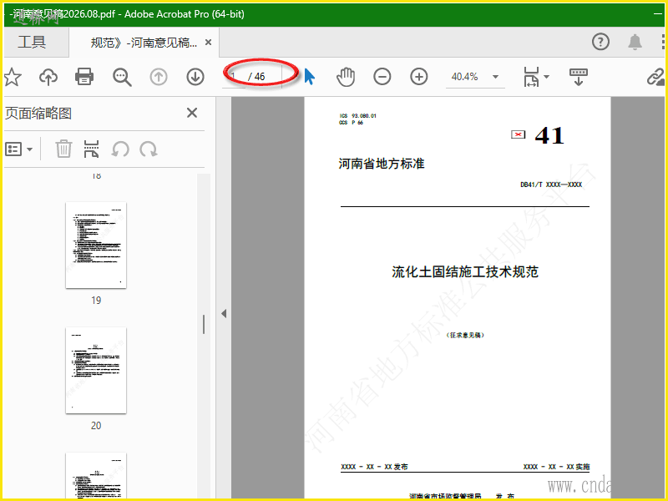
Task: Click the text DB41/T XXXX—XXXX
Action: tap(551, 185)
